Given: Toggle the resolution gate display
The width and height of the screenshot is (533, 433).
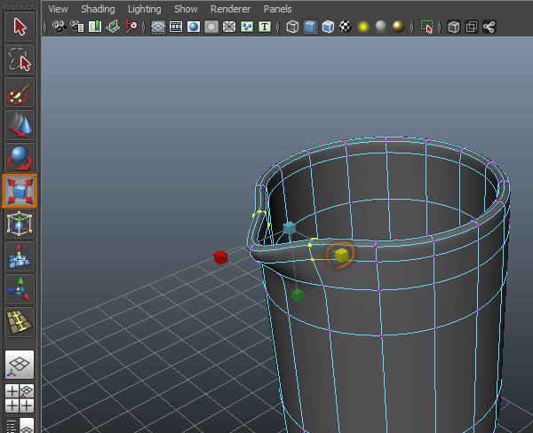Looking at the screenshot, I should point(194,27).
